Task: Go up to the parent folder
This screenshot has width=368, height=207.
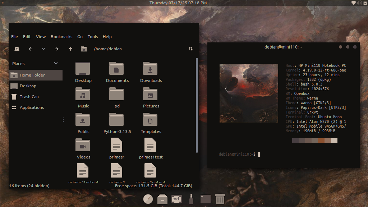Action: click(x=70, y=49)
